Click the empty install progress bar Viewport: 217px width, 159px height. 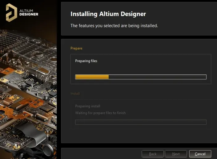[141, 122]
